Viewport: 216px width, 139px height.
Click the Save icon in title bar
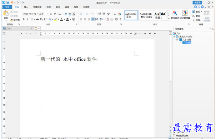coord(8,3)
